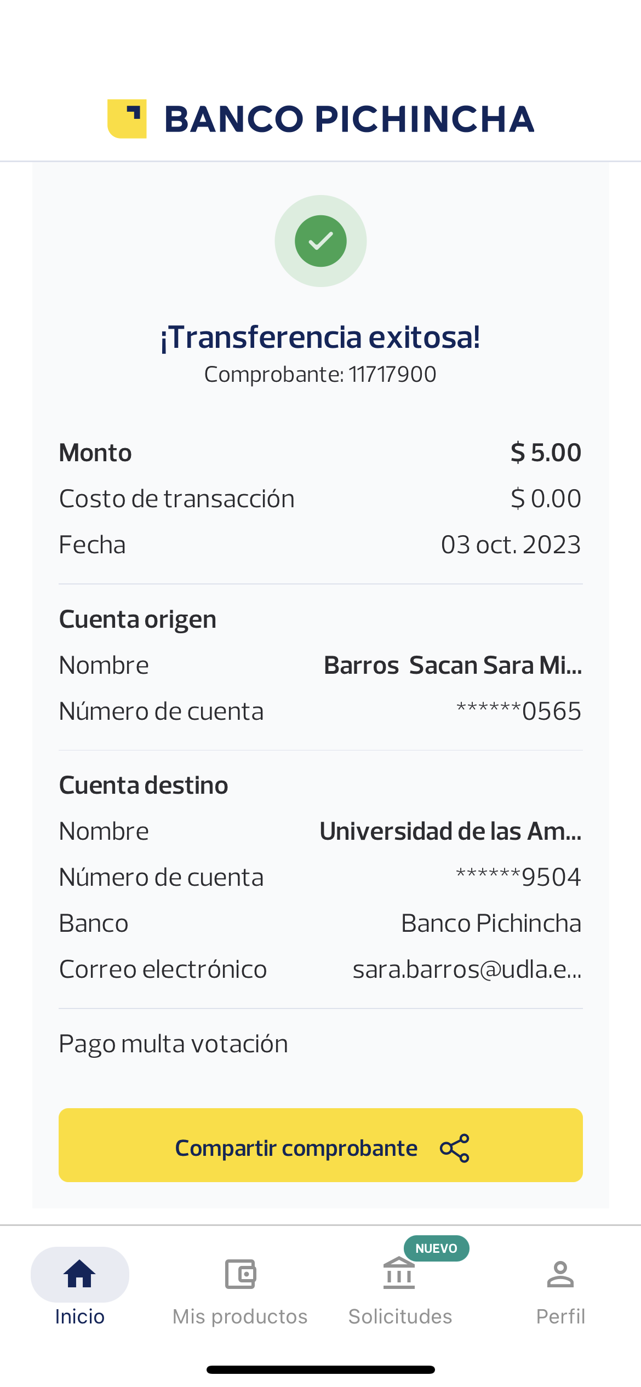Tap the truncated email sara.barros@udla.e...
This screenshot has width=641, height=1387.
pyautogui.click(x=467, y=970)
